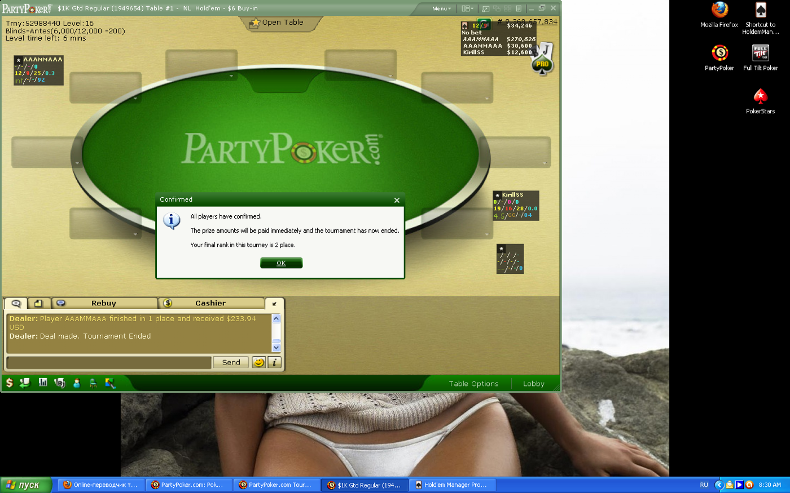The height and width of the screenshot is (493, 790).
Task: Click the 'Deal made. Tournament Ended' chat line
Action: click(95, 336)
